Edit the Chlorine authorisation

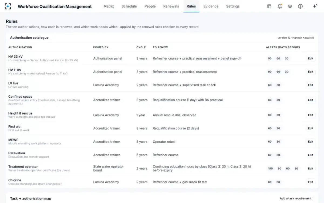pyautogui.click(x=310, y=182)
